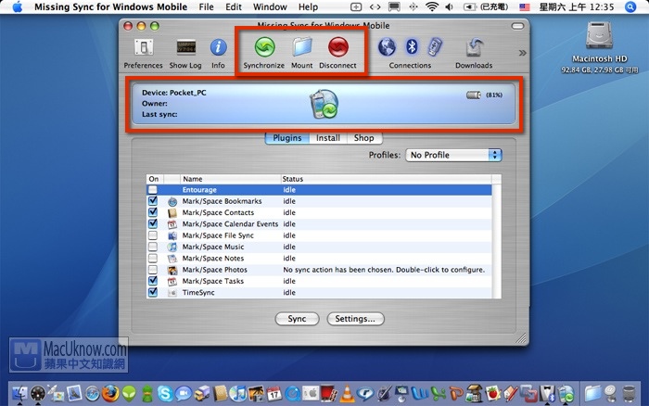Open Spotlight search icon
Screen dimensions: 649x406
tap(630, 7)
